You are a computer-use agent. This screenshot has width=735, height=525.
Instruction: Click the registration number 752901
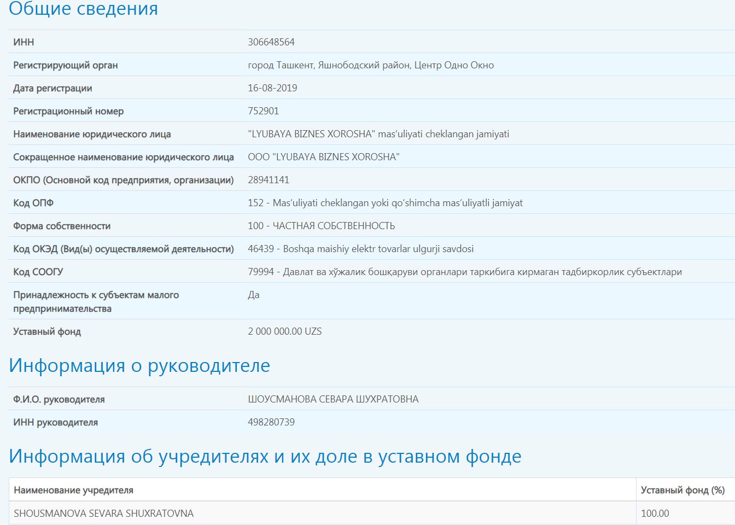click(263, 111)
